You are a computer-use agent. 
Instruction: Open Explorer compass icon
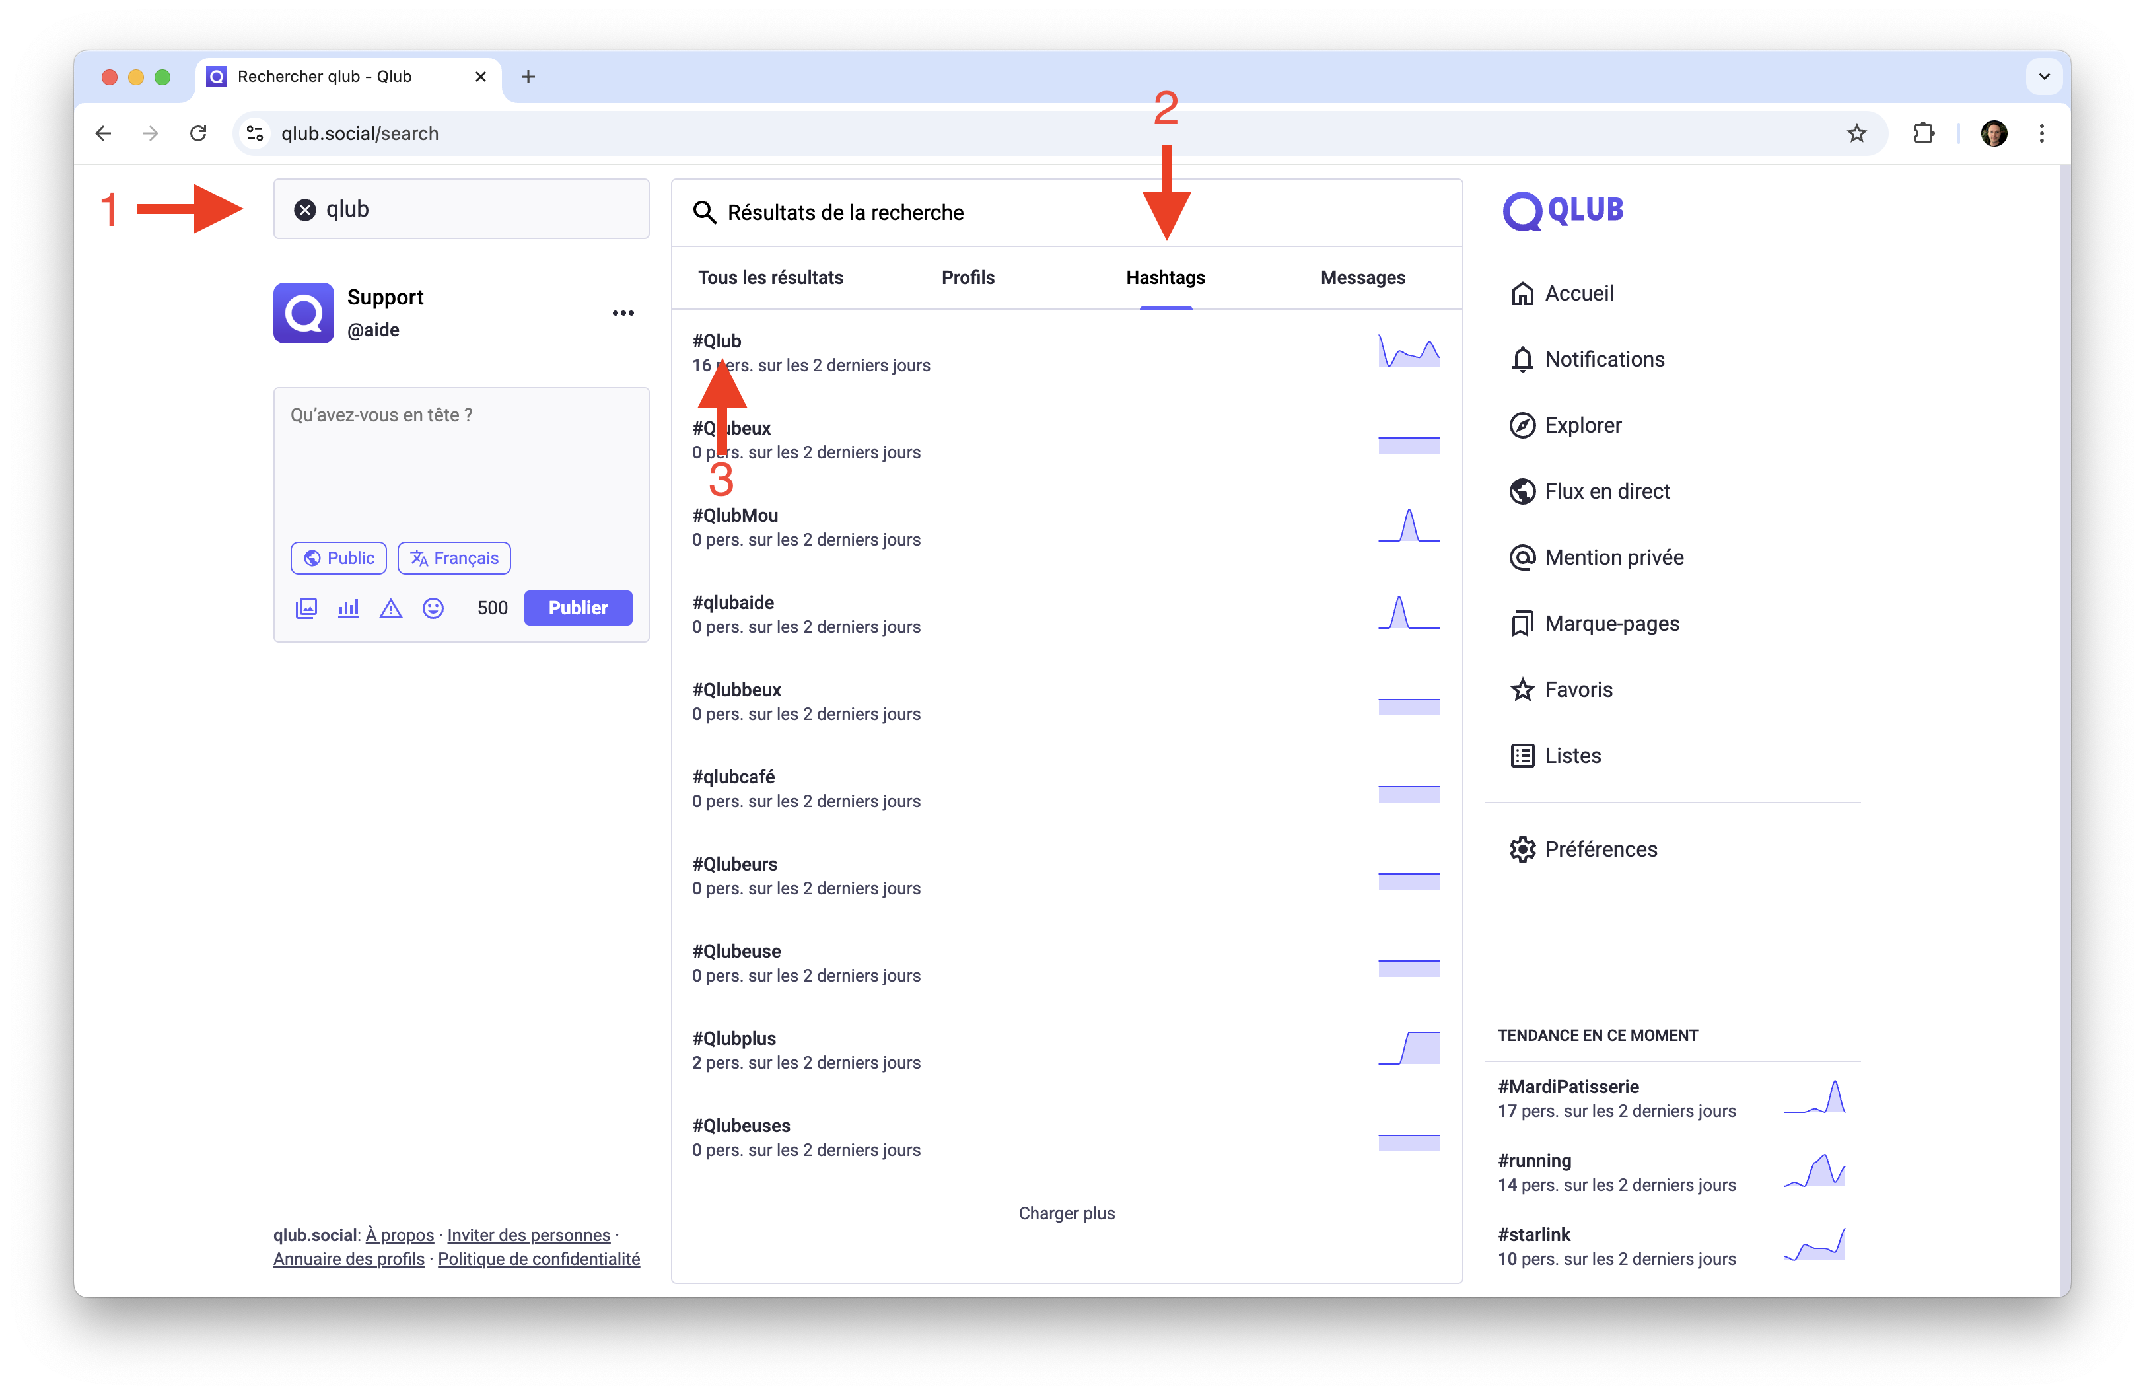[x=1522, y=425]
